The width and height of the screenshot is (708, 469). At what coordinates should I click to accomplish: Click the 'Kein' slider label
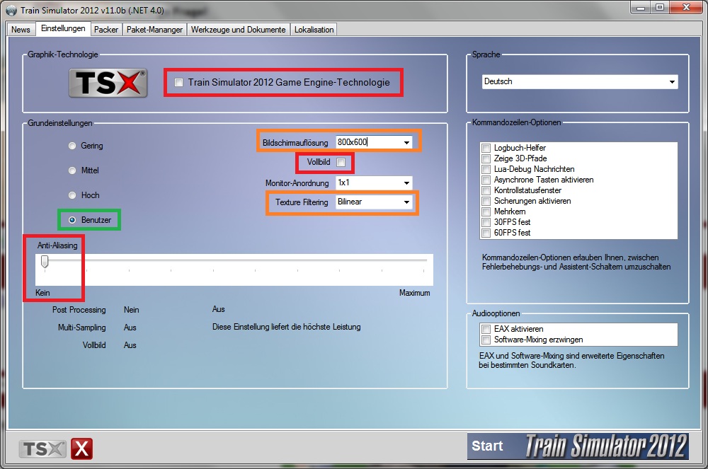pos(42,293)
